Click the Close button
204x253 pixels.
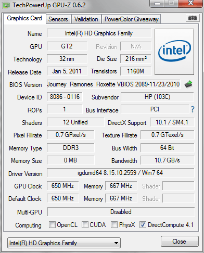180,241
